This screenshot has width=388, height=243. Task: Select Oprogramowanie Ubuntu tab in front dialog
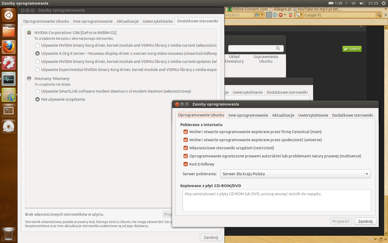[201, 115]
